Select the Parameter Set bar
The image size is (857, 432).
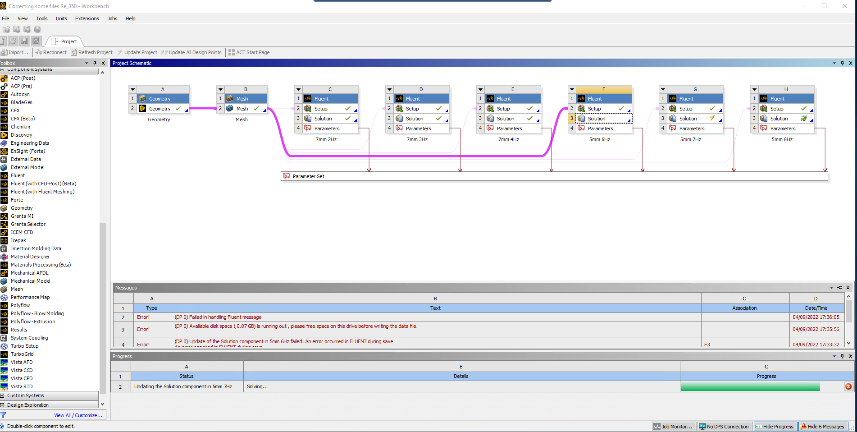[x=554, y=176]
